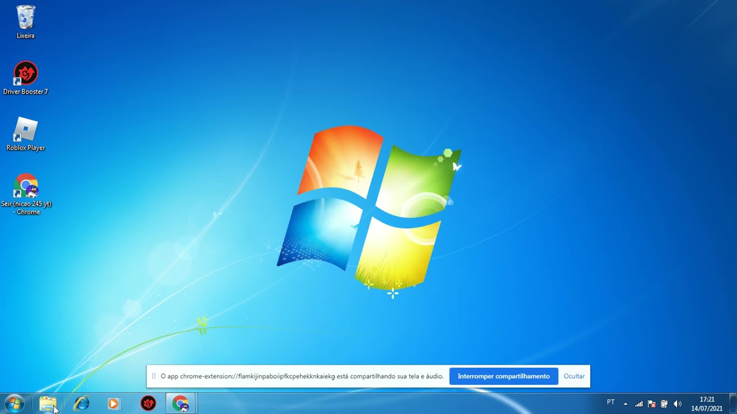Click the Show desktop strip

click(x=733, y=404)
